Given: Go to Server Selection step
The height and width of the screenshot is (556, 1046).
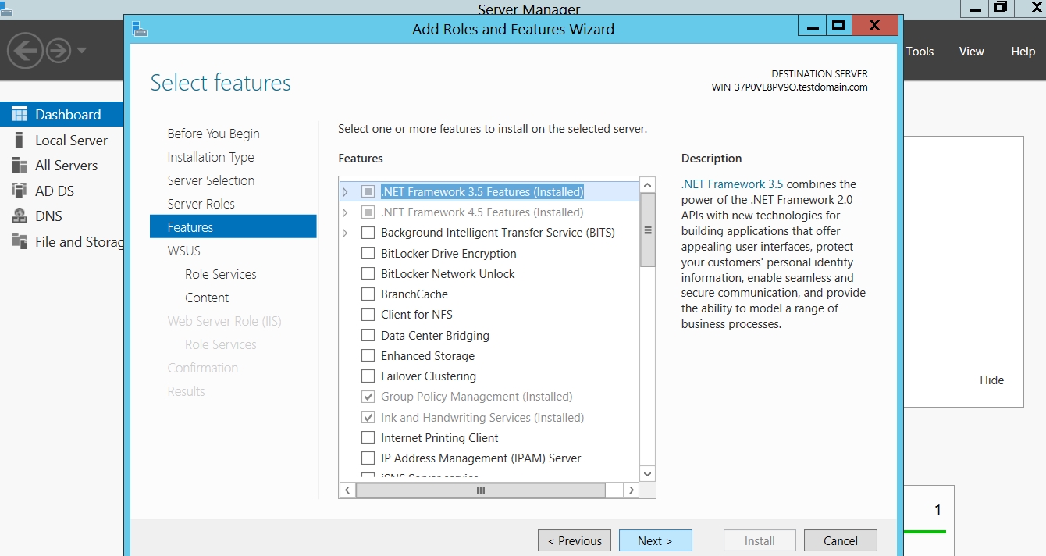Looking at the screenshot, I should tap(211, 180).
